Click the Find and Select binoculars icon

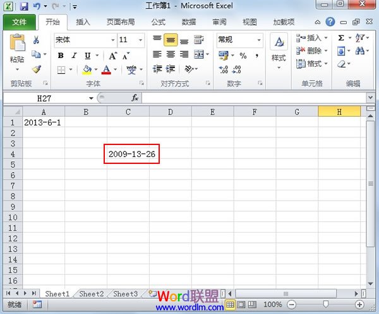(359, 50)
